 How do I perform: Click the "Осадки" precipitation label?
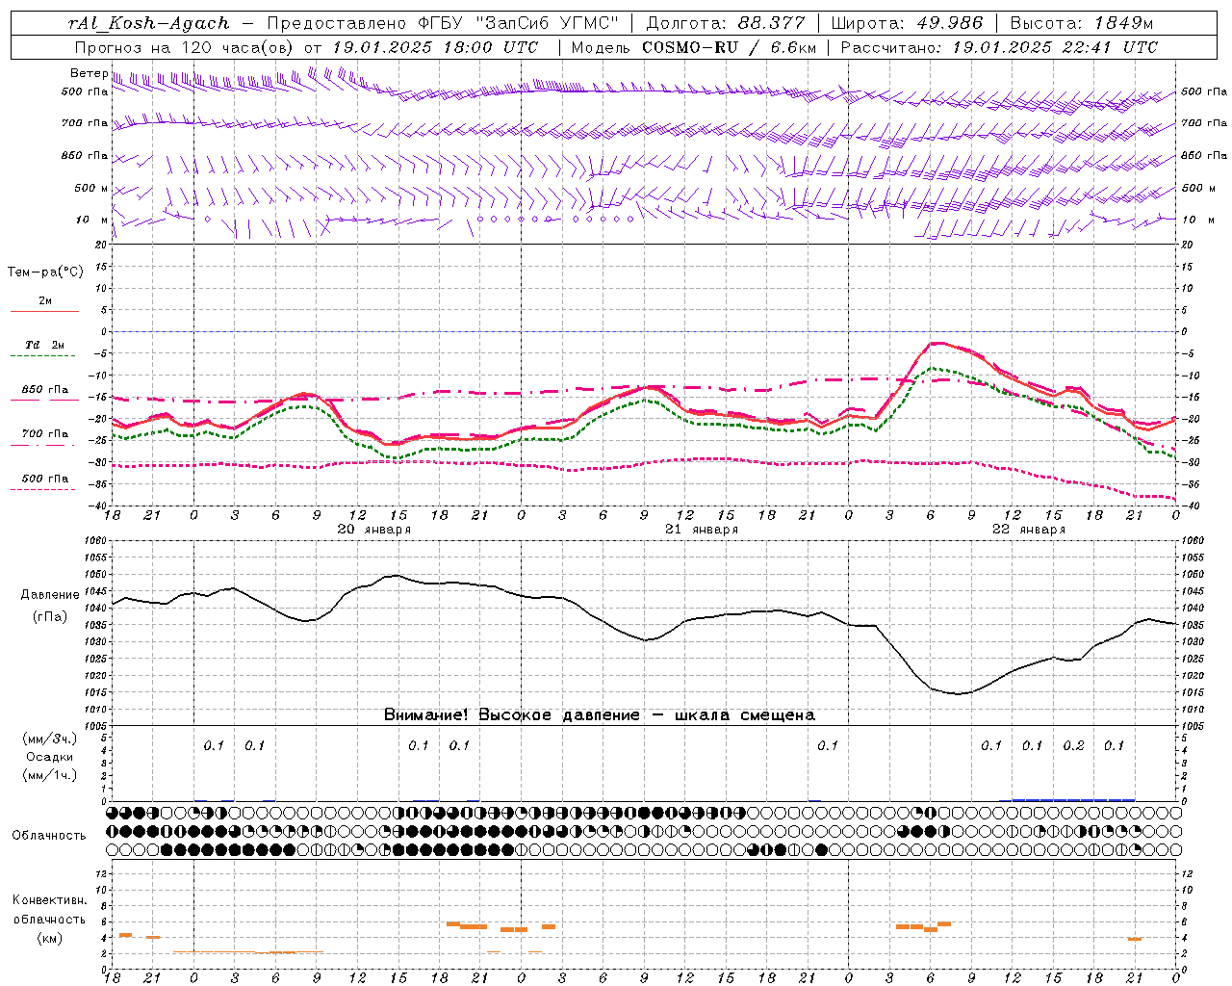pyautogui.click(x=50, y=757)
